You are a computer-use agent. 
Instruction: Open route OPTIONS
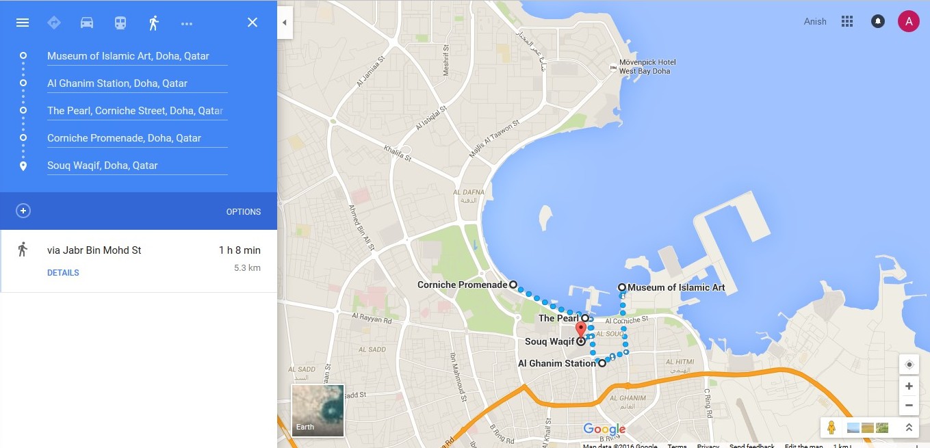[x=244, y=212]
